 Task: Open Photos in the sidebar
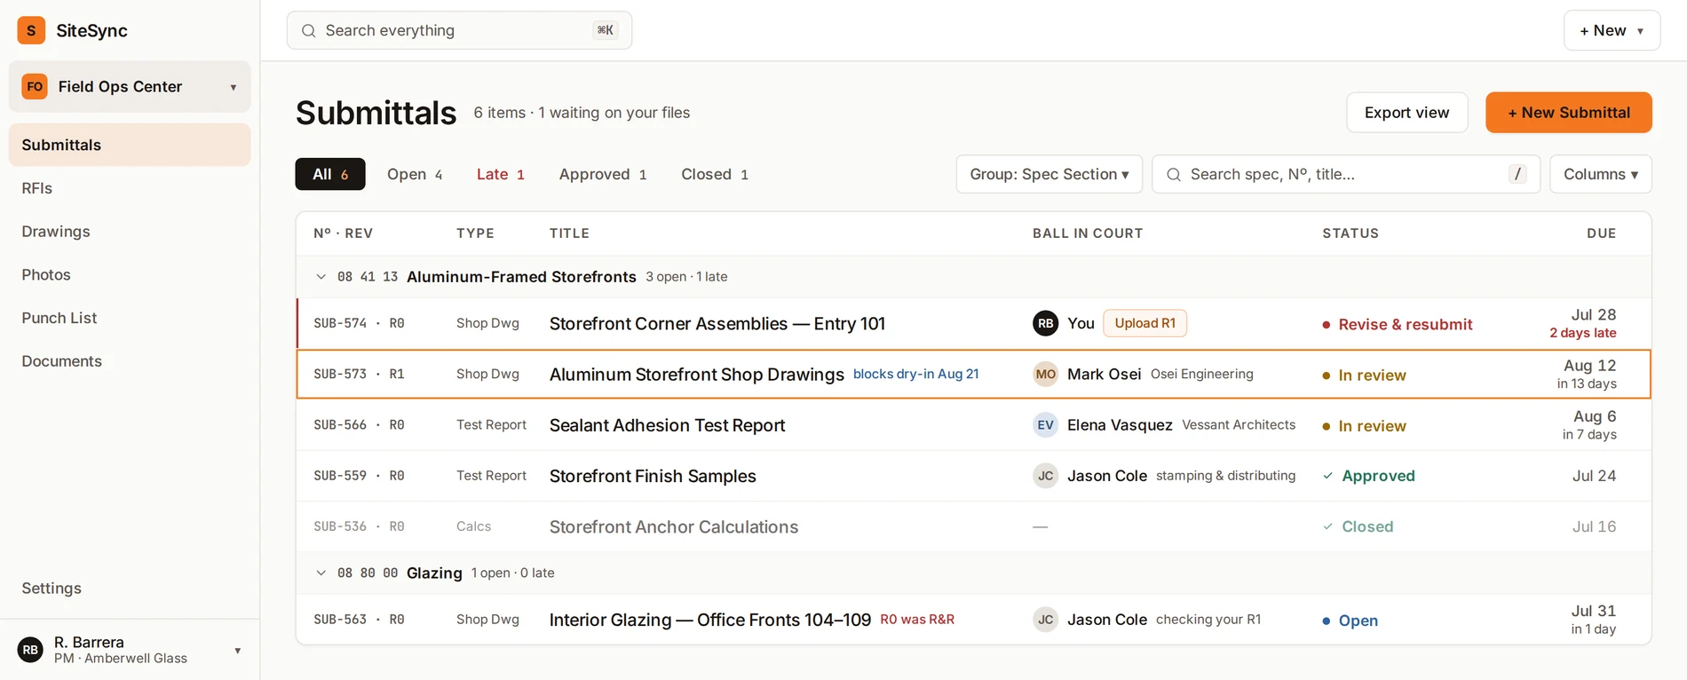pyautogui.click(x=130, y=275)
